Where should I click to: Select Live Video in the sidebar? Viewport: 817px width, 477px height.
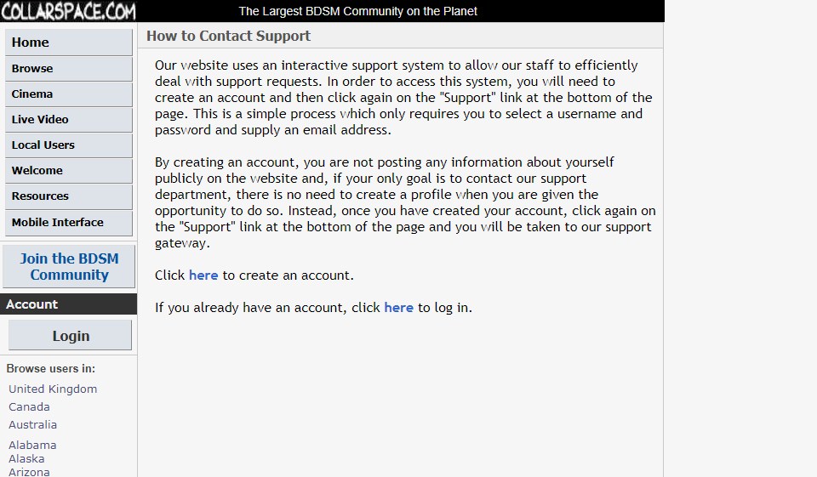(69, 120)
